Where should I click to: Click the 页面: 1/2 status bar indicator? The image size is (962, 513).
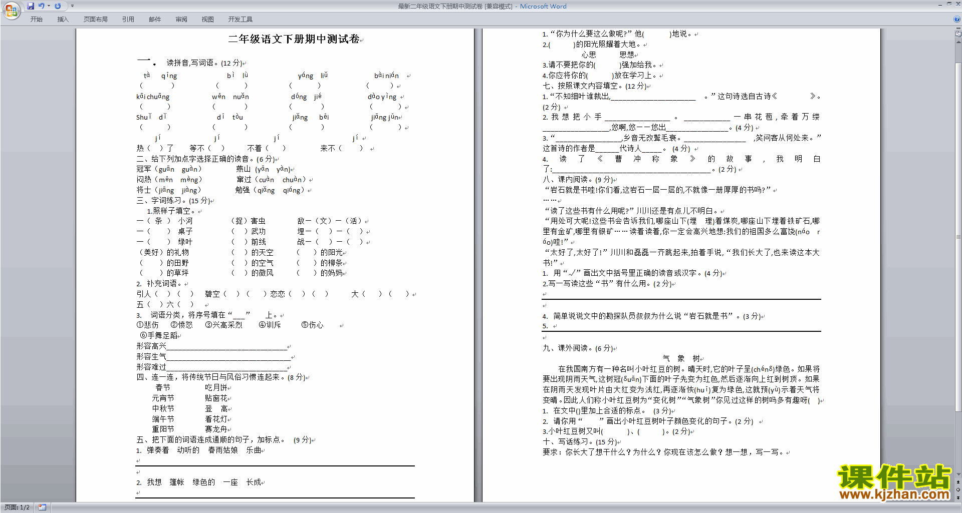(x=17, y=507)
